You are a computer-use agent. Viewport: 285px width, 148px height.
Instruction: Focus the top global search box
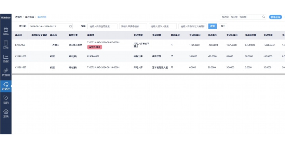pyautogui.click(x=243, y=17)
